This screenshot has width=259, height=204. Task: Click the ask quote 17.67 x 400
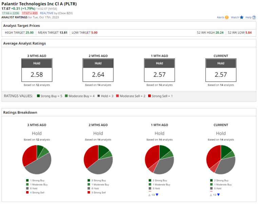(x=30, y=13)
